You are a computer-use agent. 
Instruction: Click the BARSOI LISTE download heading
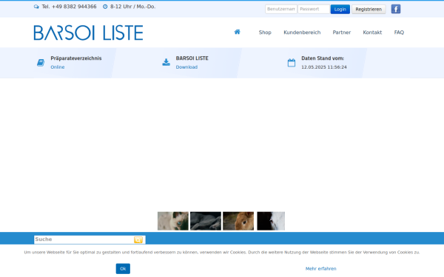[192, 58]
